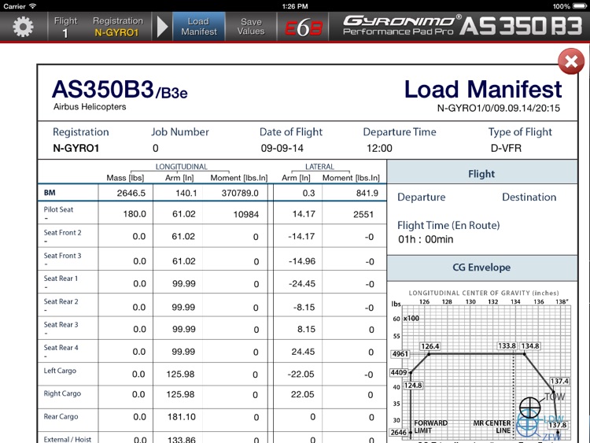
Task: Select the Registration value N-GYRO1 in manifest
Action: tap(76, 148)
